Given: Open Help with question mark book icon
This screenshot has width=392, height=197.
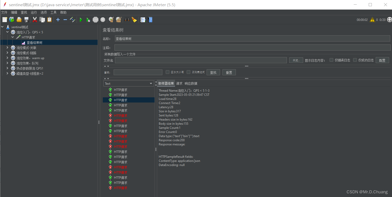Looking at the screenshot, I should pyautogui.click(x=150, y=20).
